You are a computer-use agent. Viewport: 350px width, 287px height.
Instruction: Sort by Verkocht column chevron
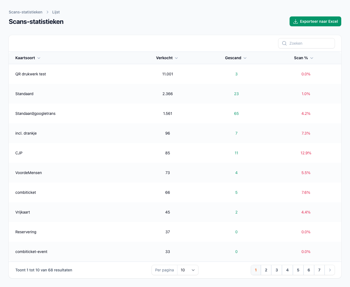176,58
